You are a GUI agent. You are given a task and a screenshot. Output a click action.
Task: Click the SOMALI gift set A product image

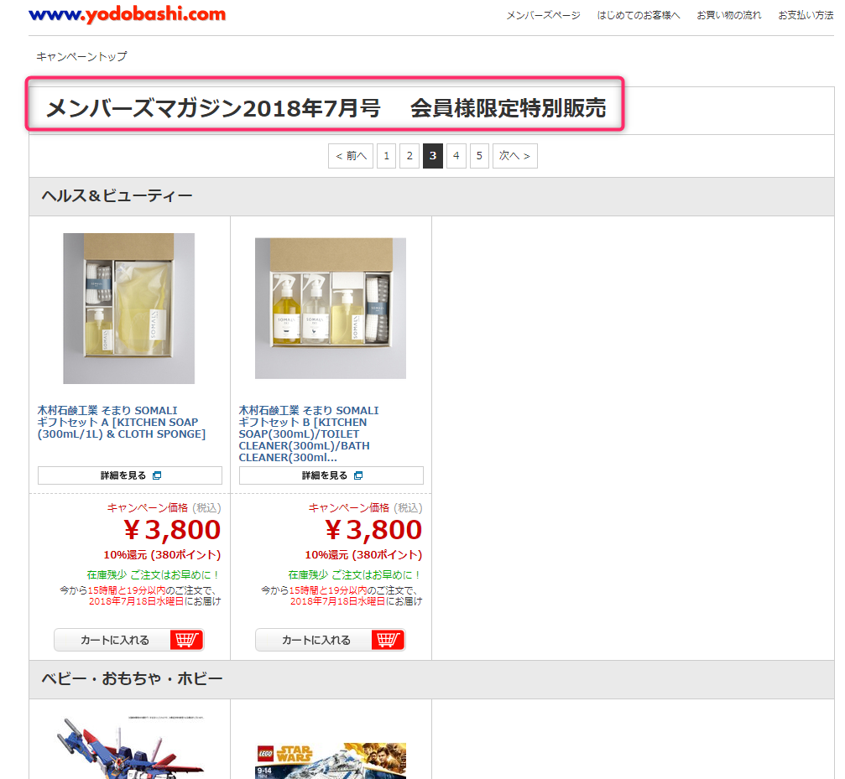click(x=128, y=309)
